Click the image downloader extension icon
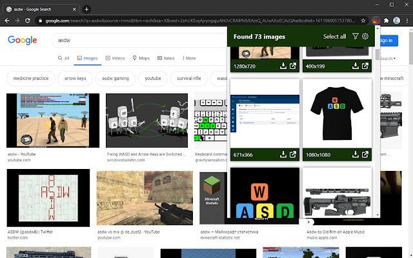 pos(376,21)
